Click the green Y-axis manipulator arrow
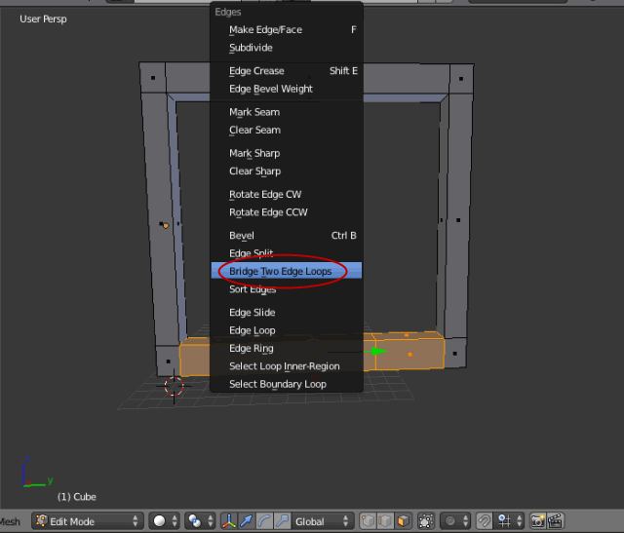Screen dimensions: 624x533 pyautogui.click(x=378, y=351)
